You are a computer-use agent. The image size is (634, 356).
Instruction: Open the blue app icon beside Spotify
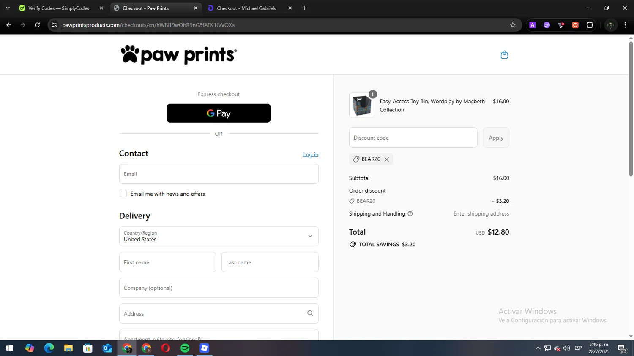pyautogui.click(x=205, y=348)
